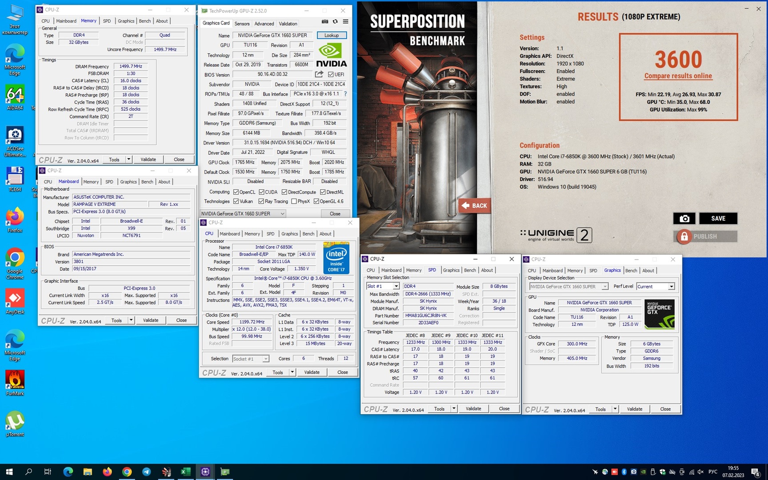The height and width of the screenshot is (480, 768).
Task: Open Tools dropdown arrow in CPU-Z Mainboard window
Action: 131,320
